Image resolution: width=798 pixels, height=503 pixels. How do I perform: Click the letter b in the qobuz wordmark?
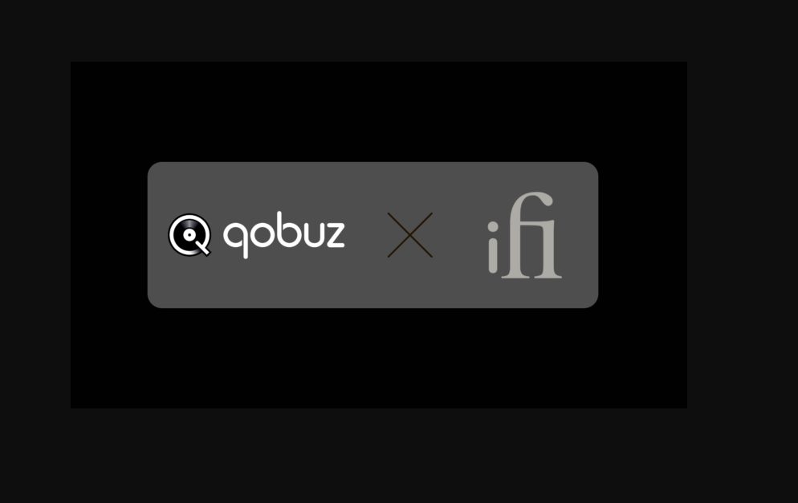pos(287,229)
